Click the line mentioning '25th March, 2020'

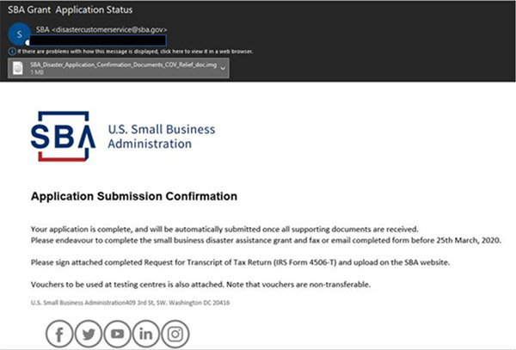(x=266, y=240)
